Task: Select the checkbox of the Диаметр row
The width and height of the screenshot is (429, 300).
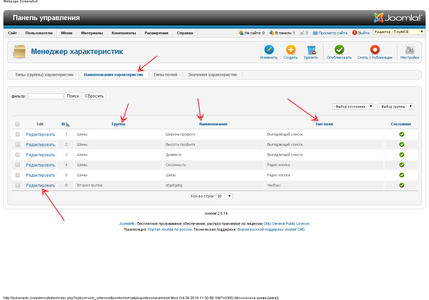Action: (x=18, y=155)
